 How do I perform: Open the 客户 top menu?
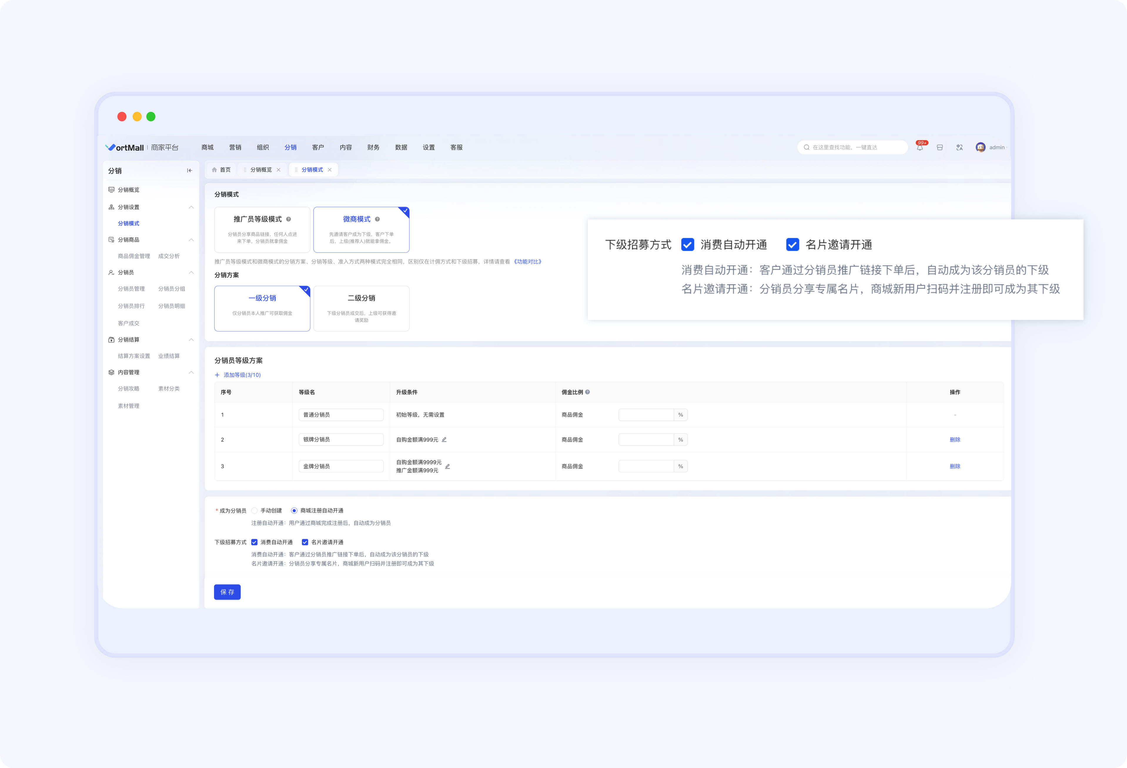[x=318, y=147]
